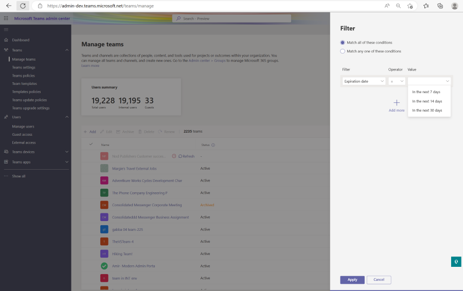Click the red warning icon on Nod Publishers row
Image resolution: width=463 pixels, height=291 pixels.
point(174,156)
